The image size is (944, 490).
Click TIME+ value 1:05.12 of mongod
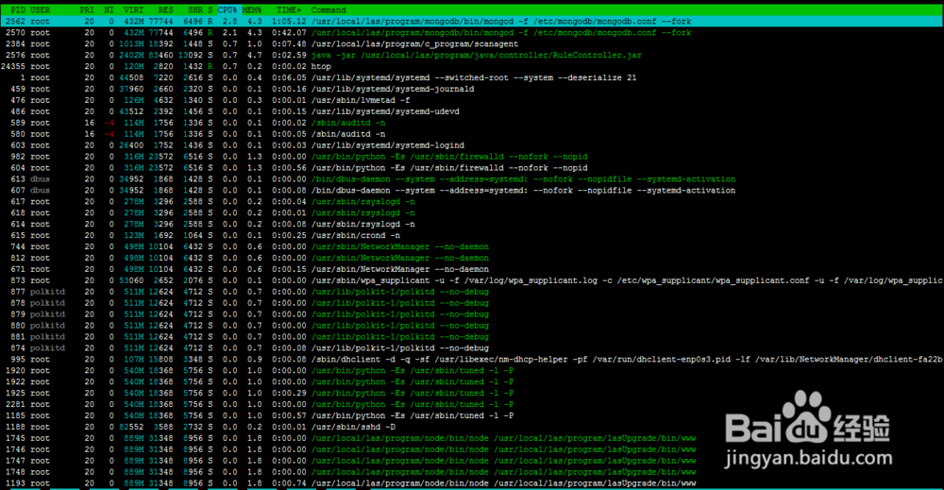pyautogui.click(x=289, y=21)
